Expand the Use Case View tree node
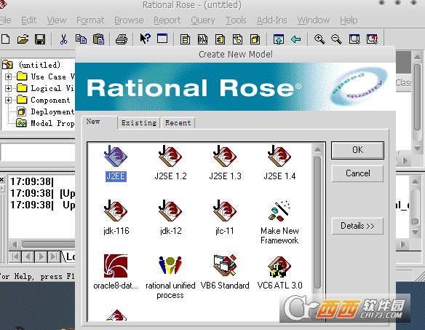This screenshot has width=425, height=330. tap(9, 76)
